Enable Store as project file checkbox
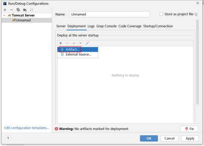204x146 pixels. 161,14
